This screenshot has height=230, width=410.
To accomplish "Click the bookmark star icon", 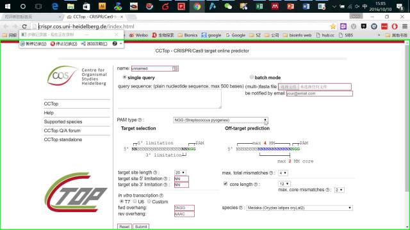I will (x=333, y=26).
